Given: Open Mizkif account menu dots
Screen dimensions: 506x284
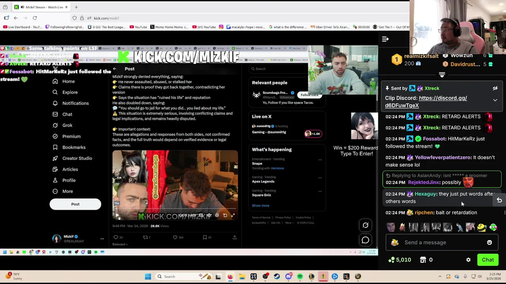Looking at the screenshot, I should click(x=102, y=239).
